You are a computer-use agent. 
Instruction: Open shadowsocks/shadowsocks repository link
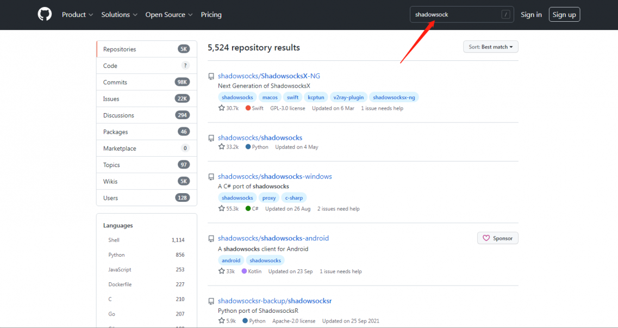click(x=260, y=138)
